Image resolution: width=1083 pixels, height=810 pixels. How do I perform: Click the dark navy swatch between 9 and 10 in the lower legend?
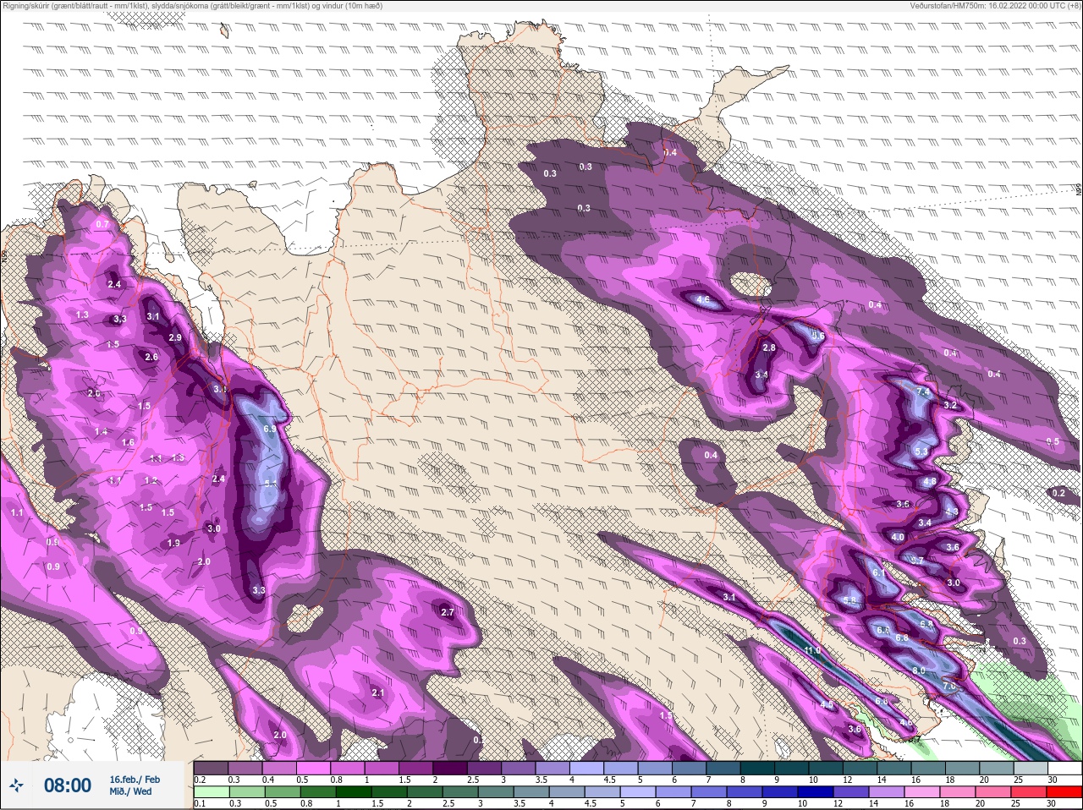point(779,792)
